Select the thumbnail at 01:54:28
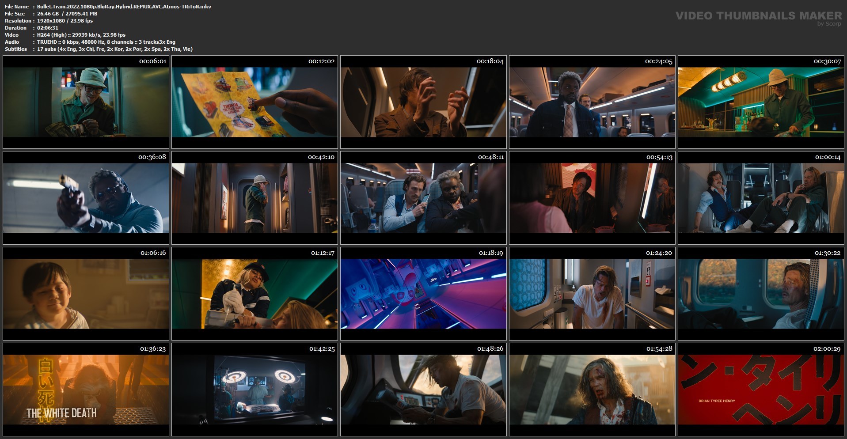847x439 pixels. click(x=592, y=390)
